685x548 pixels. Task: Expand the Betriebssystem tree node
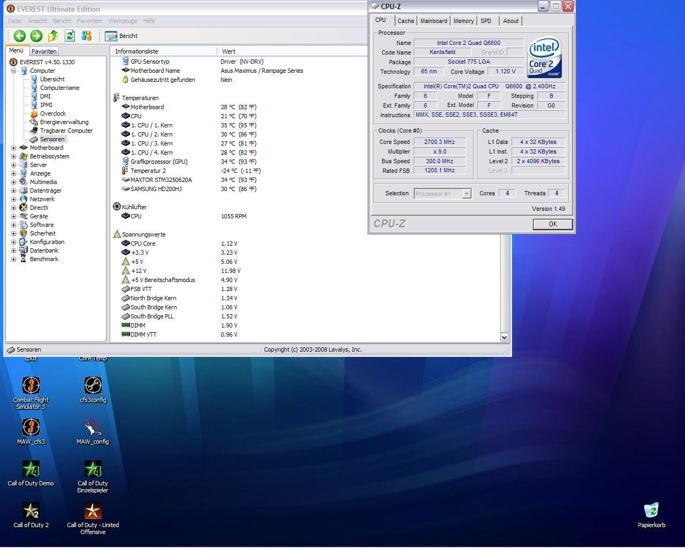[13, 156]
